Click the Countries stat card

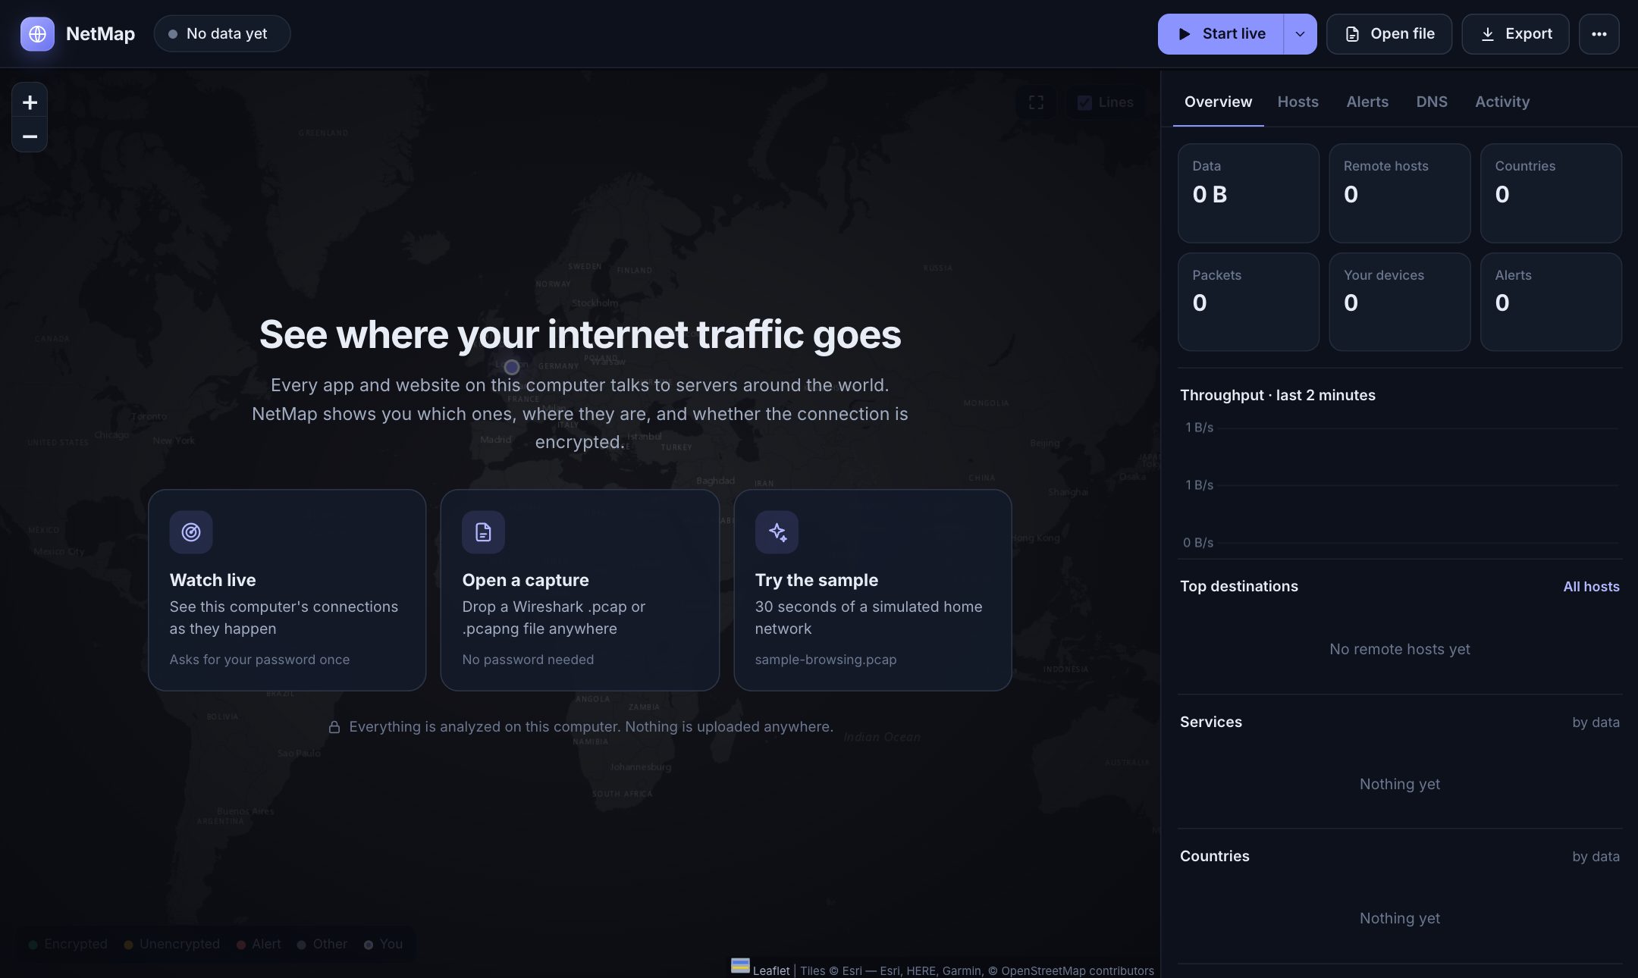click(x=1551, y=193)
